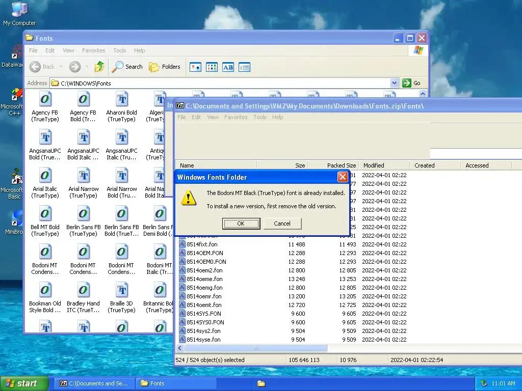Select 8514OEM.FON in 7-Zip file list
Image resolution: width=522 pixels, height=391 pixels.
point(205,253)
